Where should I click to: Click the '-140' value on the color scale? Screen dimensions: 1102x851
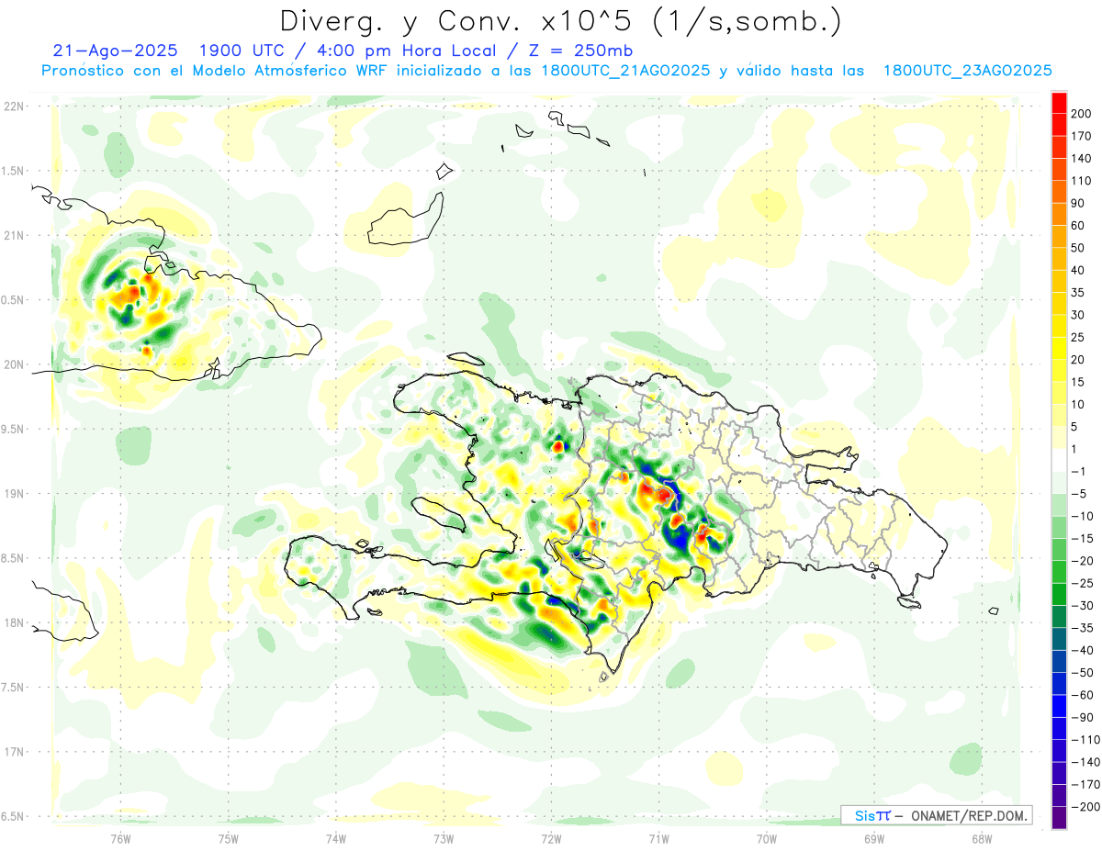coord(1086,762)
